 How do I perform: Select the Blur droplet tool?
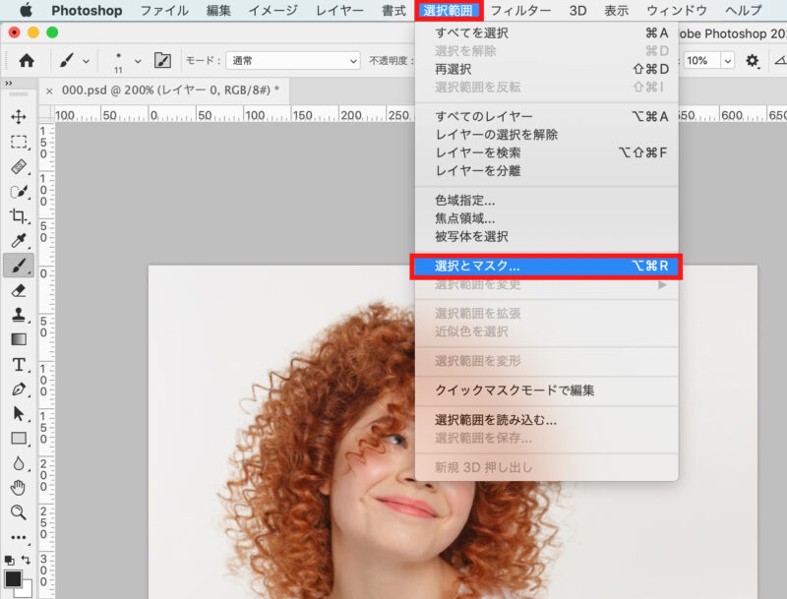coord(19,463)
